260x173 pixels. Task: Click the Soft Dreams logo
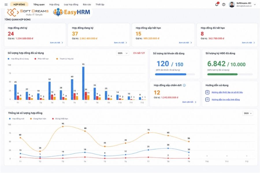coord(28,12)
